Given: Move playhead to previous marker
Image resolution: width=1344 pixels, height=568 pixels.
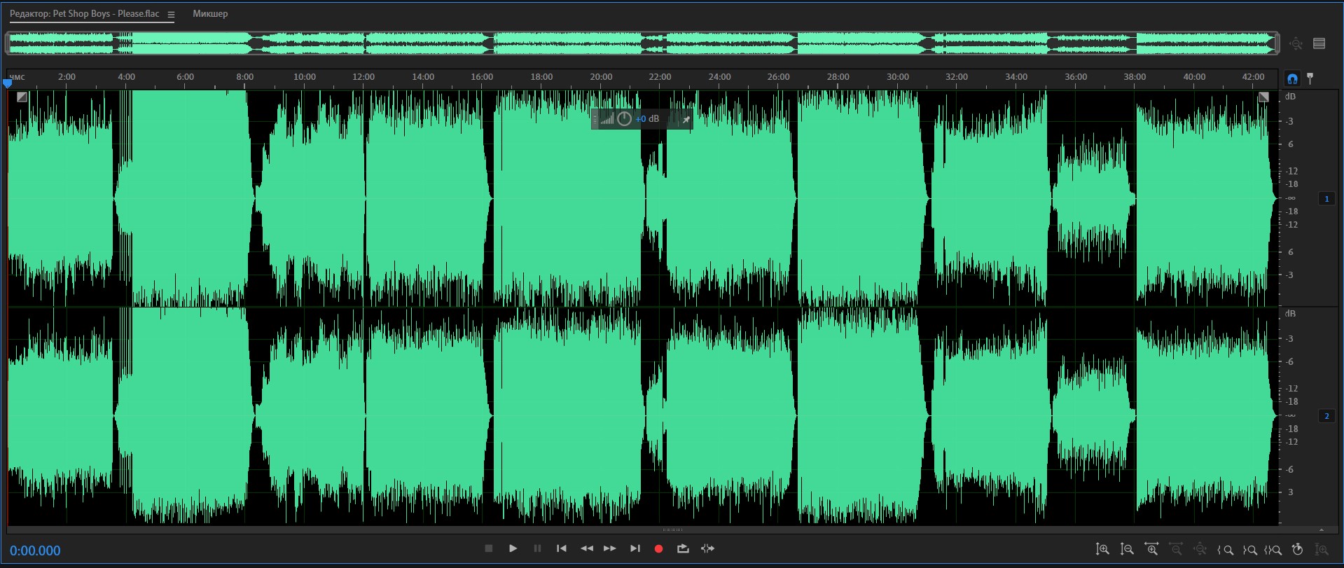Looking at the screenshot, I should 562,548.
